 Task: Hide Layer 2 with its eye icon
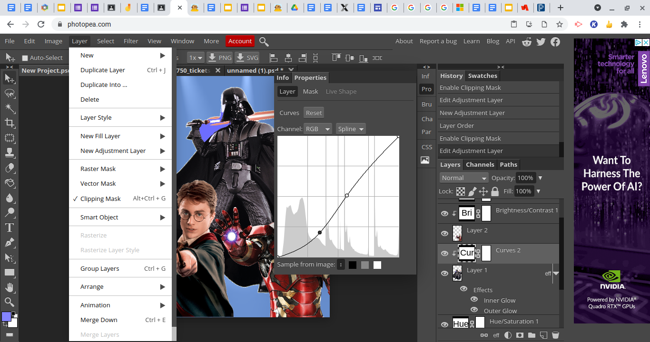tap(444, 233)
